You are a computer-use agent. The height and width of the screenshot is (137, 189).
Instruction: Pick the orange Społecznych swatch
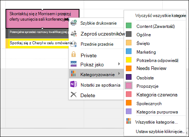tap(129, 103)
